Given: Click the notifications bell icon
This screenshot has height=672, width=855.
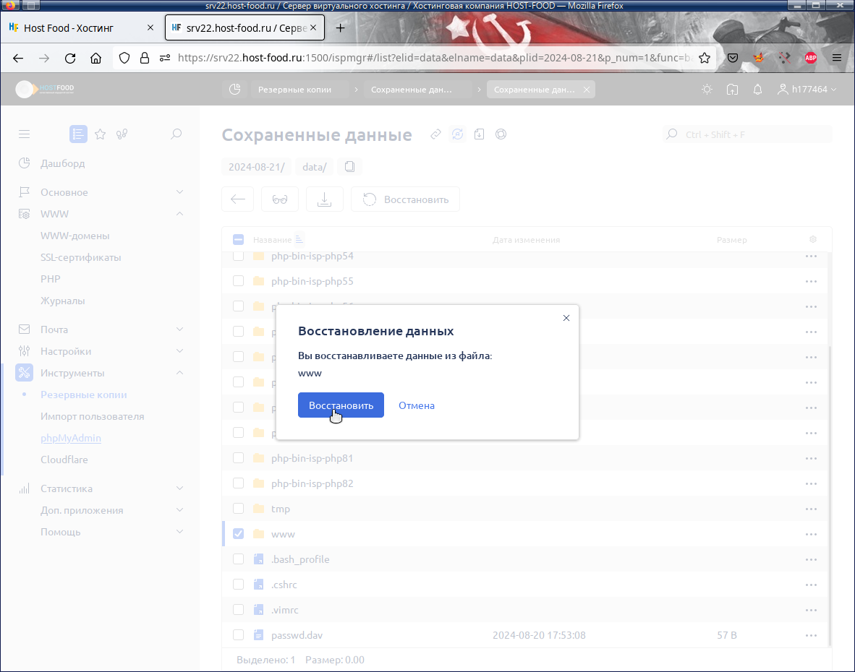Looking at the screenshot, I should click(x=757, y=90).
